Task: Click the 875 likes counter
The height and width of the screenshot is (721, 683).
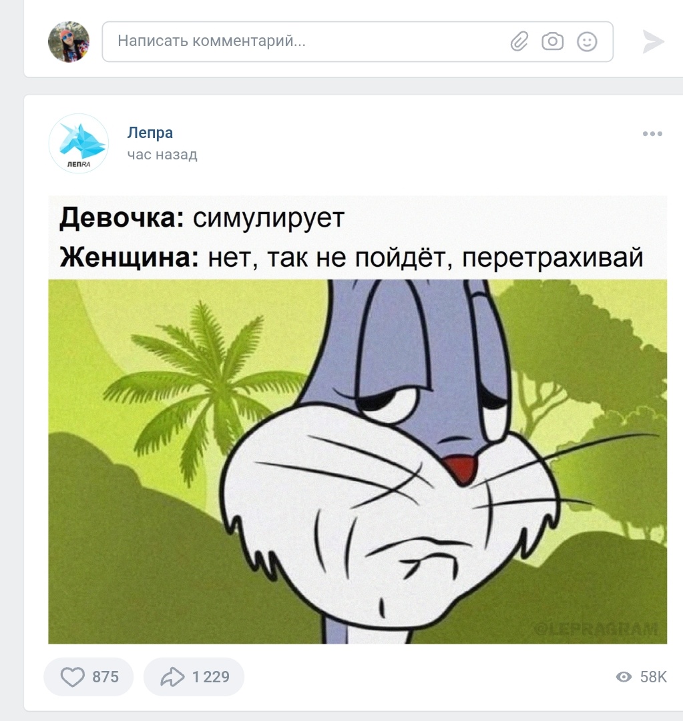Action: (105, 677)
